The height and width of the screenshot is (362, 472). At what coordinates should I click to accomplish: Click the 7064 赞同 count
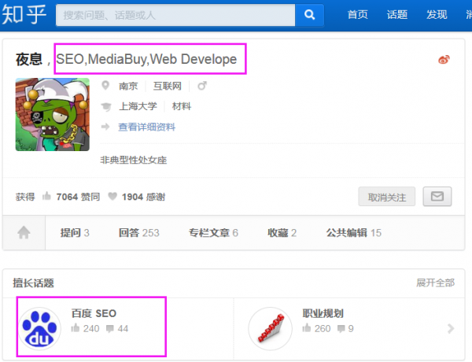(78, 197)
